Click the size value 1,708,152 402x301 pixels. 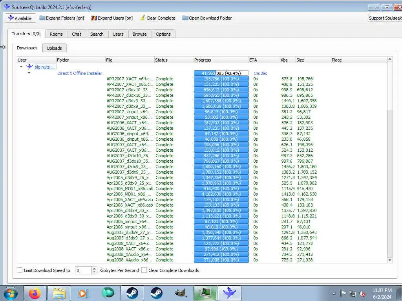307,172
